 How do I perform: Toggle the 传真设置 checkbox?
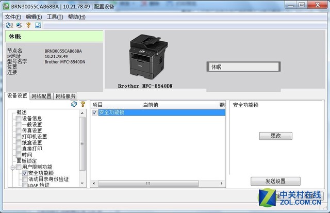pyautogui.click(x=19, y=130)
